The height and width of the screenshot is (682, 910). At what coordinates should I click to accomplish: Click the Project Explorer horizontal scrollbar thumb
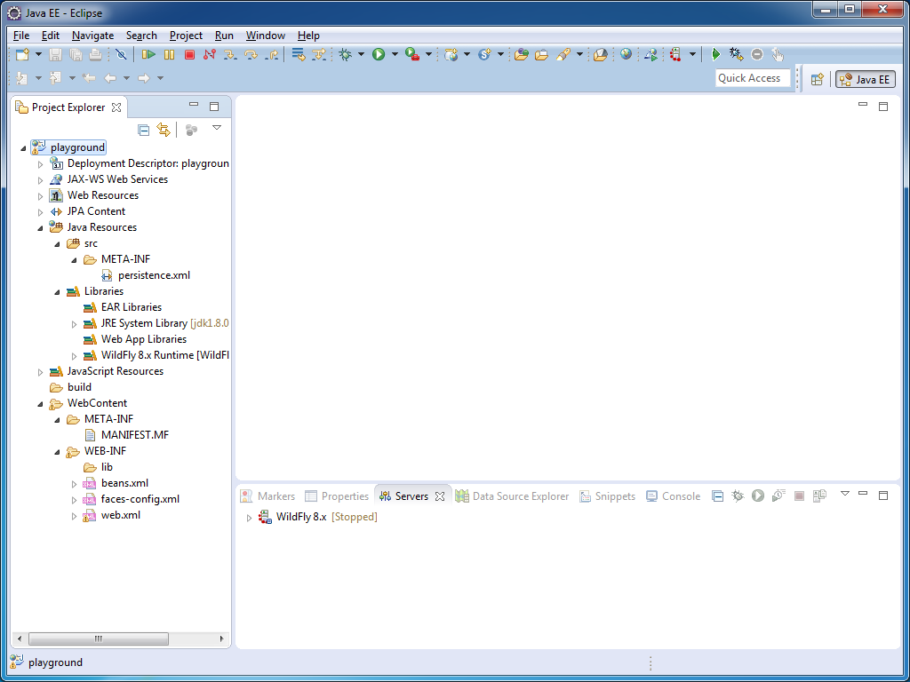point(99,638)
